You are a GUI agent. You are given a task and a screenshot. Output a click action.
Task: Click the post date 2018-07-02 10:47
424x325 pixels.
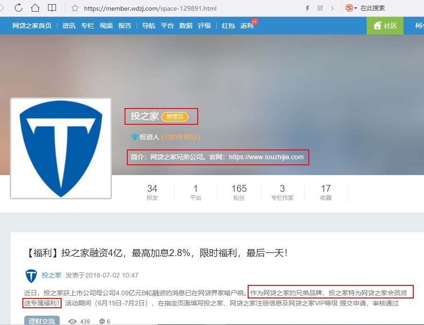(x=111, y=275)
